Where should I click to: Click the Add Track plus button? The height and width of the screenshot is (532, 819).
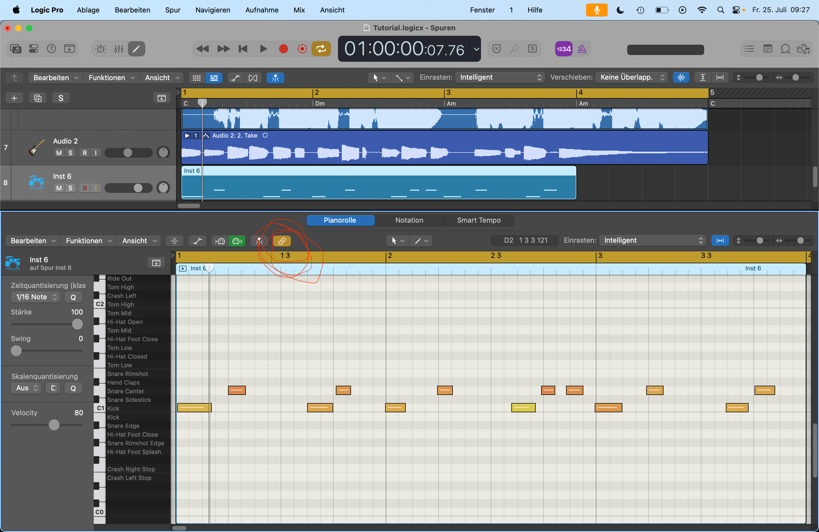pos(14,98)
